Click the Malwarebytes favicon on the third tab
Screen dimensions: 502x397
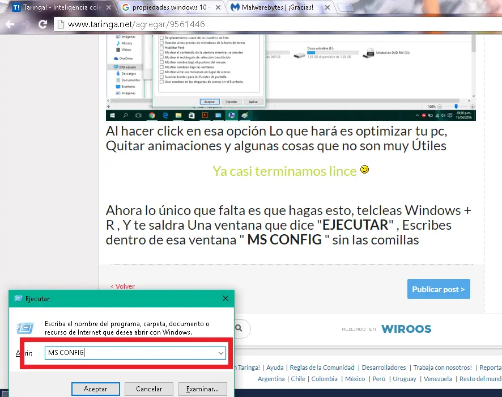(x=235, y=7)
